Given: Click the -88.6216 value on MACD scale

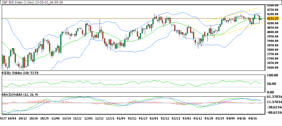Looking at the screenshot, I should 274,112.
